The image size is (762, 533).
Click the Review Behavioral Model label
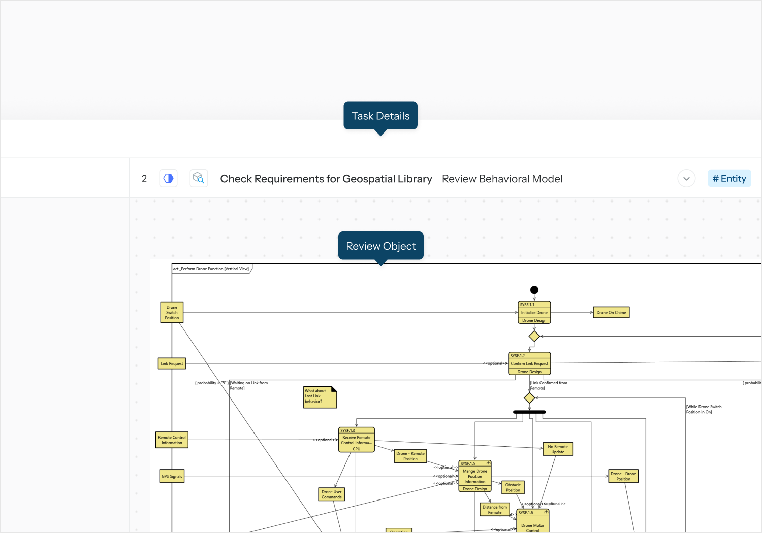(x=502, y=179)
